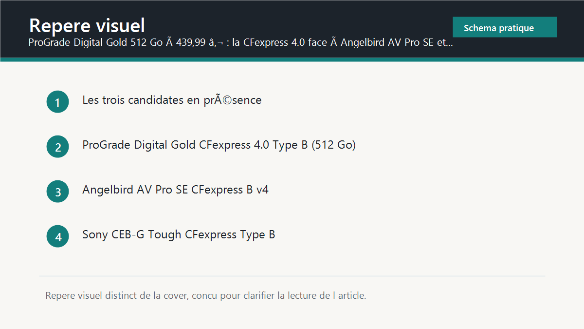The image size is (584, 329).
Task: Select the ProGrade Digital Gold CFexpress 4.0 item
Action: [219, 145]
